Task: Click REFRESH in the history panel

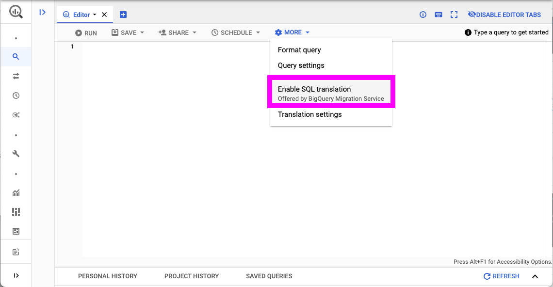Action: pyautogui.click(x=502, y=276)
